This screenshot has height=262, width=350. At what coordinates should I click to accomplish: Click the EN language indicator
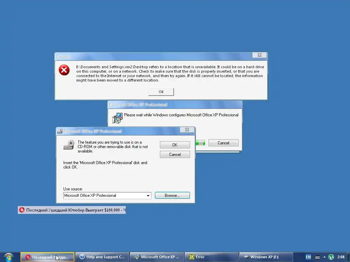coord(308,257)
